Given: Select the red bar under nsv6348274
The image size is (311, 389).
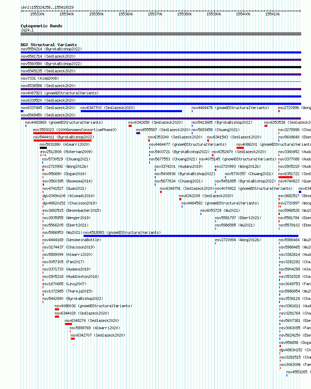Looking at the screenshot, I should 68,324.
